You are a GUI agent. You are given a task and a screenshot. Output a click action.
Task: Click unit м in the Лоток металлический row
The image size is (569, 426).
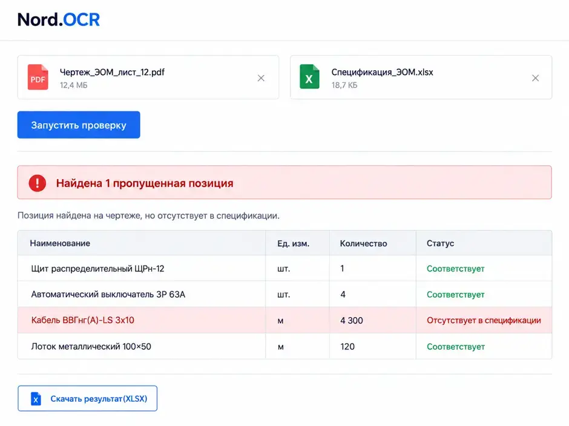280,347
